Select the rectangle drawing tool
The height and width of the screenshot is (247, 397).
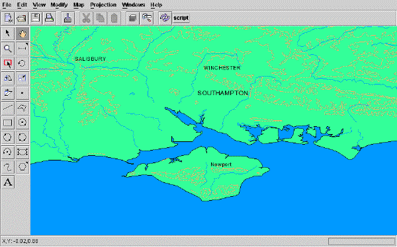(8, 123)
